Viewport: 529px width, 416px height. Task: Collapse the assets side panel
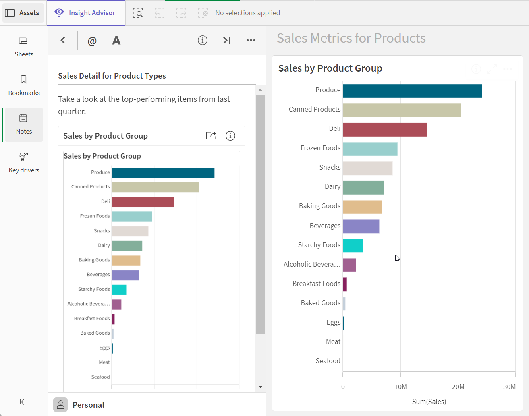pyautogui.click(x=24, y=402)
